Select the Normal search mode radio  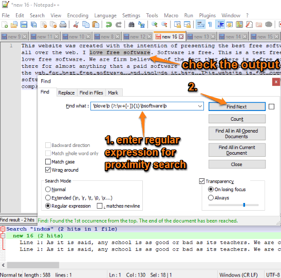48,189
